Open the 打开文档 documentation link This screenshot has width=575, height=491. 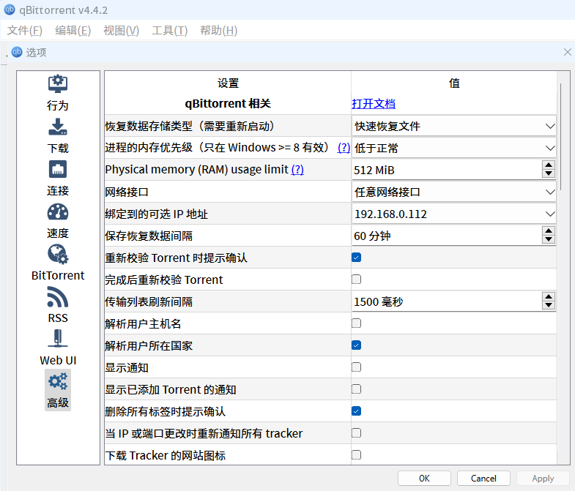374,104
